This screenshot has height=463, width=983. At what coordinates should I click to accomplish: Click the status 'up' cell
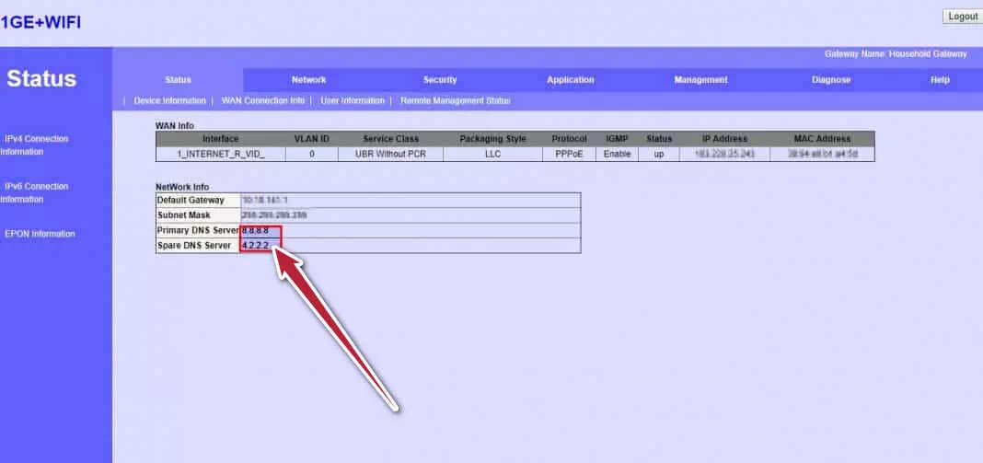[x=659, y=154]
